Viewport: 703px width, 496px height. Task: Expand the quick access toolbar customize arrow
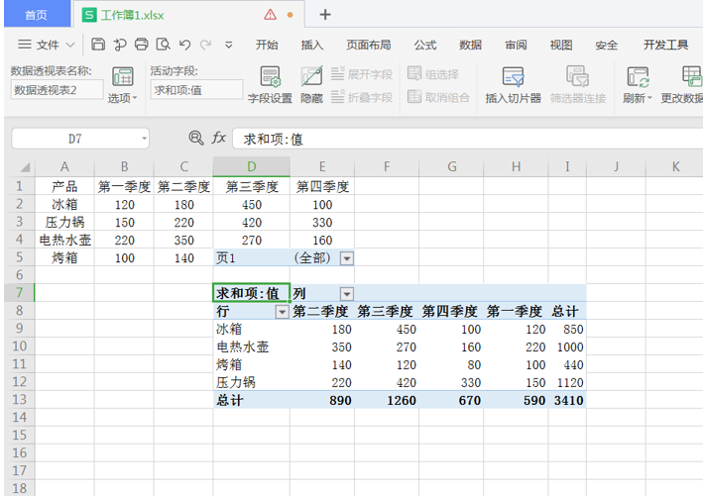point(229,45)
